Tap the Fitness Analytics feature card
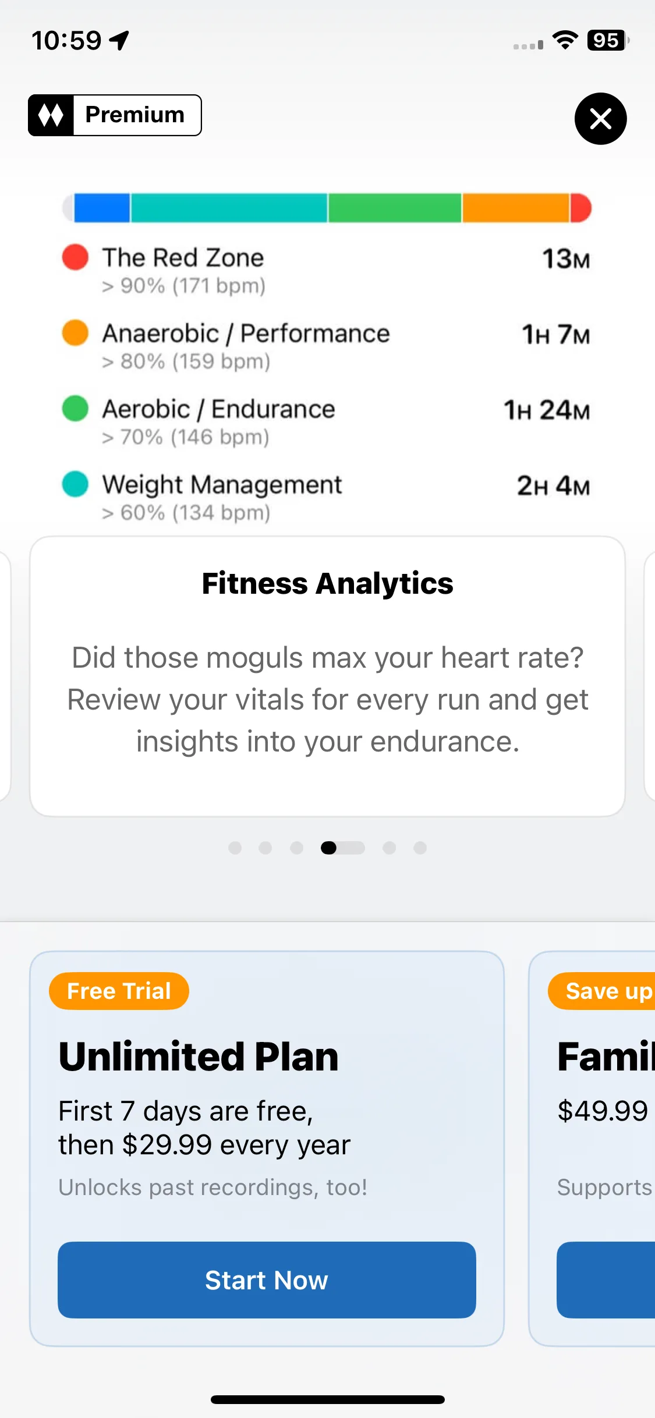 click(328, 676)
